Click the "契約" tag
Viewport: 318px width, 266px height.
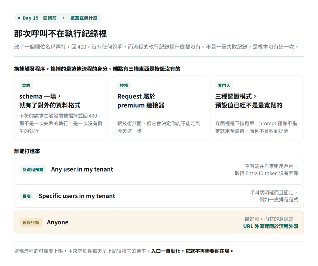point(26,85)
